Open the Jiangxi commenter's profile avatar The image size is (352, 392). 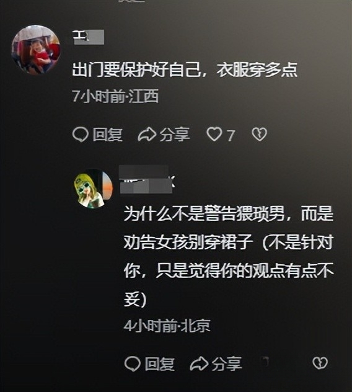pyautogui.click(x=36, y=50)
